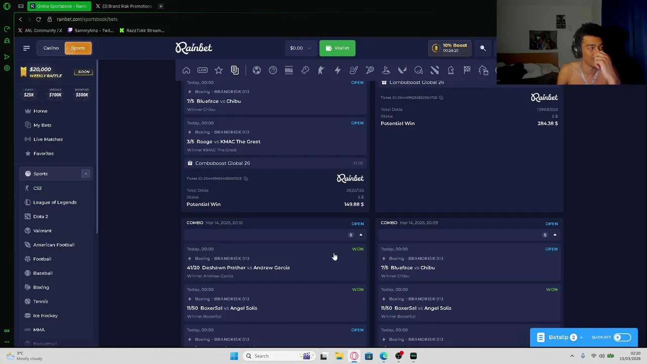Select the My Bets slip icon in toolbar
Image resolution: width=647 pixels, height=364 pixels.
click(x=235, y=70)
